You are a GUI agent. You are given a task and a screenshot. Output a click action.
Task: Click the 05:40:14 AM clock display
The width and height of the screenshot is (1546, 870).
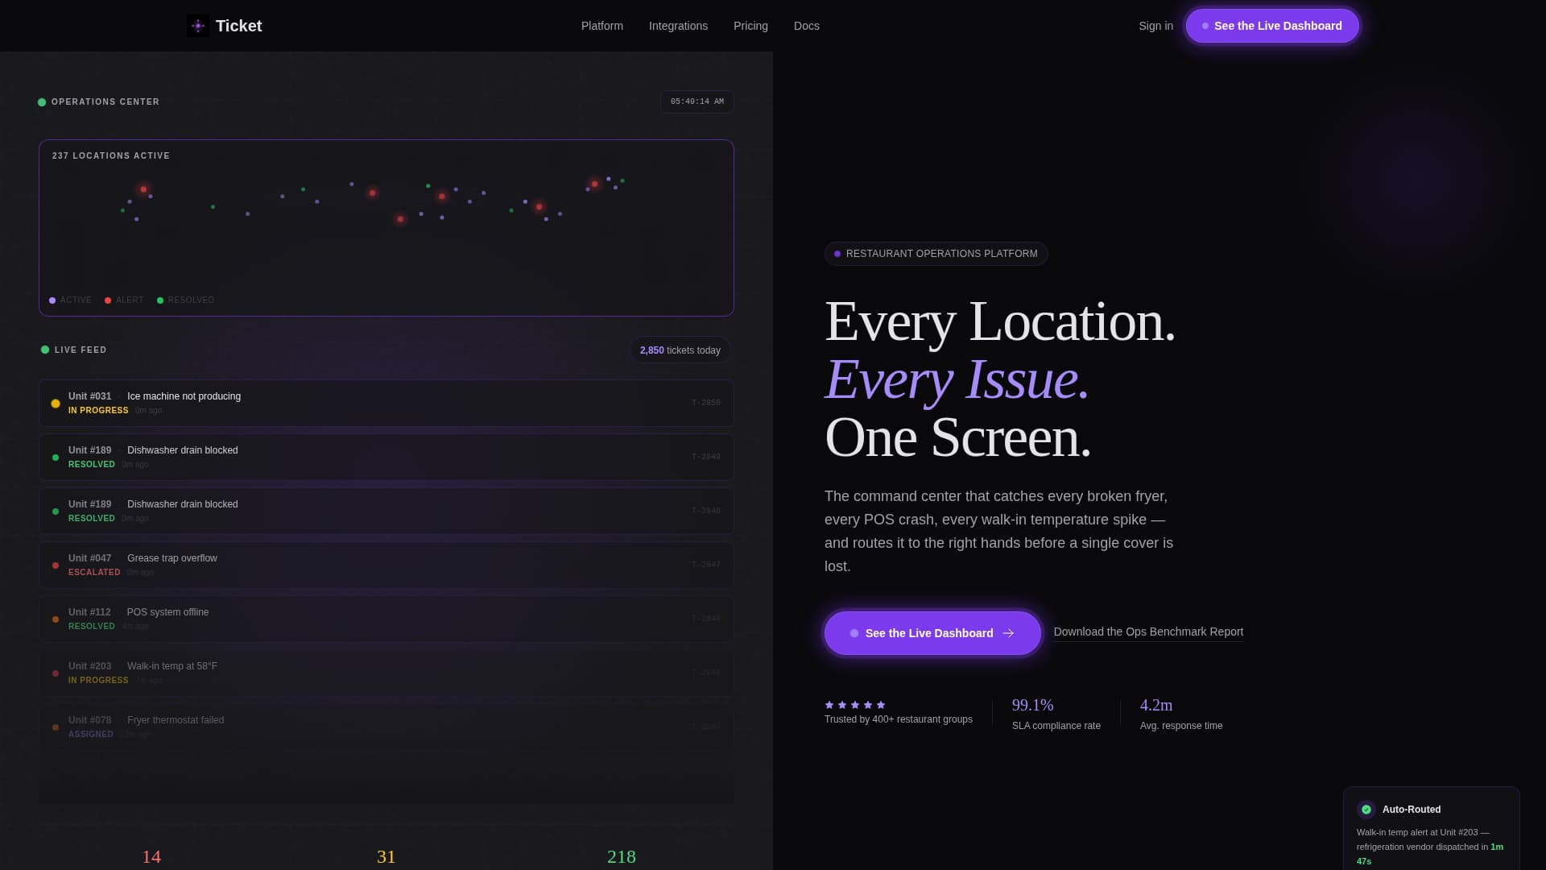click(697, 102)
